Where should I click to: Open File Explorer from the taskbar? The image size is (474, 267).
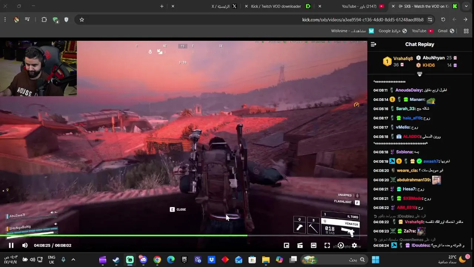click(x=266, y=260)
